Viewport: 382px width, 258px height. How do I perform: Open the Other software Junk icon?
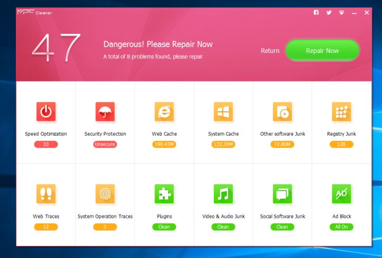[x=283, y=112]
